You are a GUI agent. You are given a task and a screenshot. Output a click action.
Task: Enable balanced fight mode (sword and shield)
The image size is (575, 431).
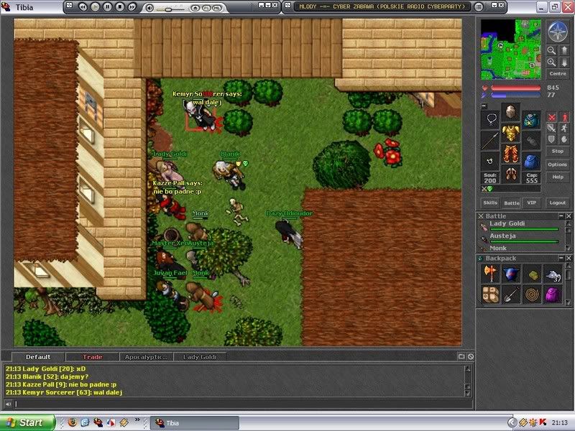coord(551,128)
